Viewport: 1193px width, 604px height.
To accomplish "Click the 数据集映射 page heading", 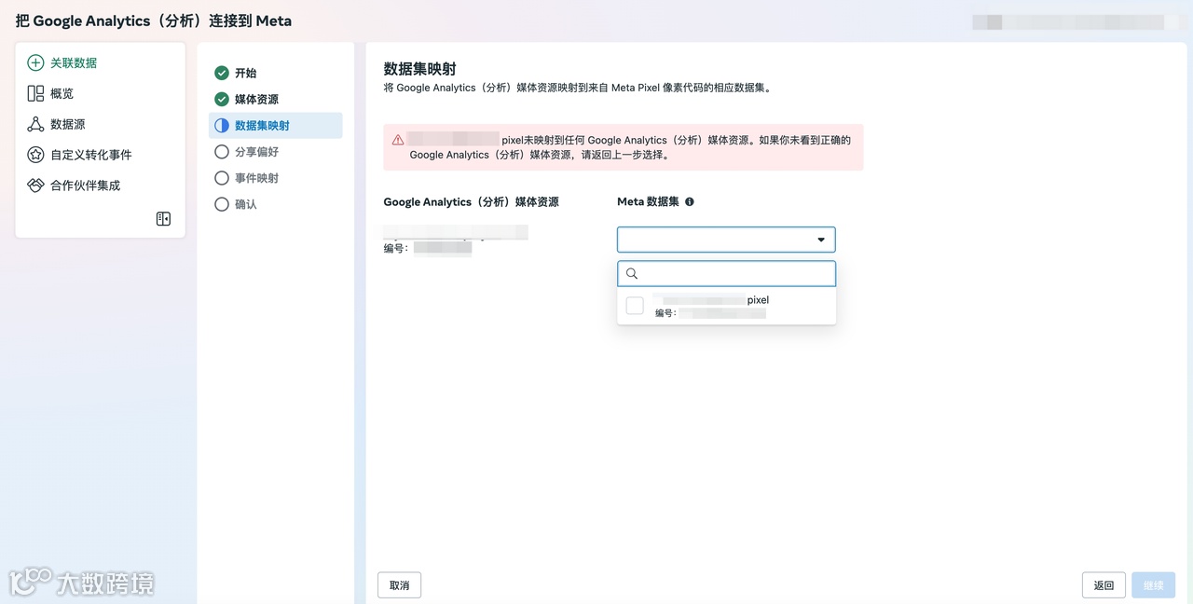I will click(419, 69).
